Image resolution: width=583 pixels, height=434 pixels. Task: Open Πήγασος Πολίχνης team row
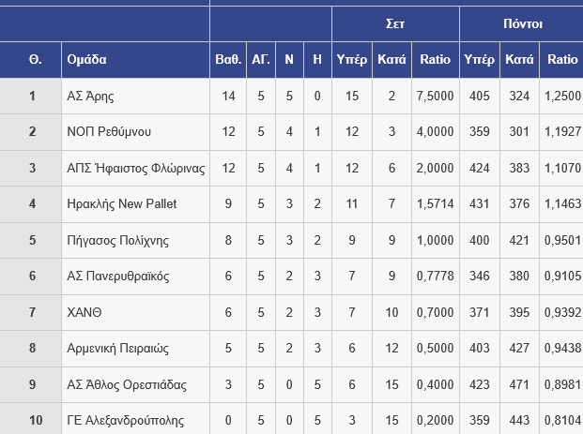coord(118,240)
